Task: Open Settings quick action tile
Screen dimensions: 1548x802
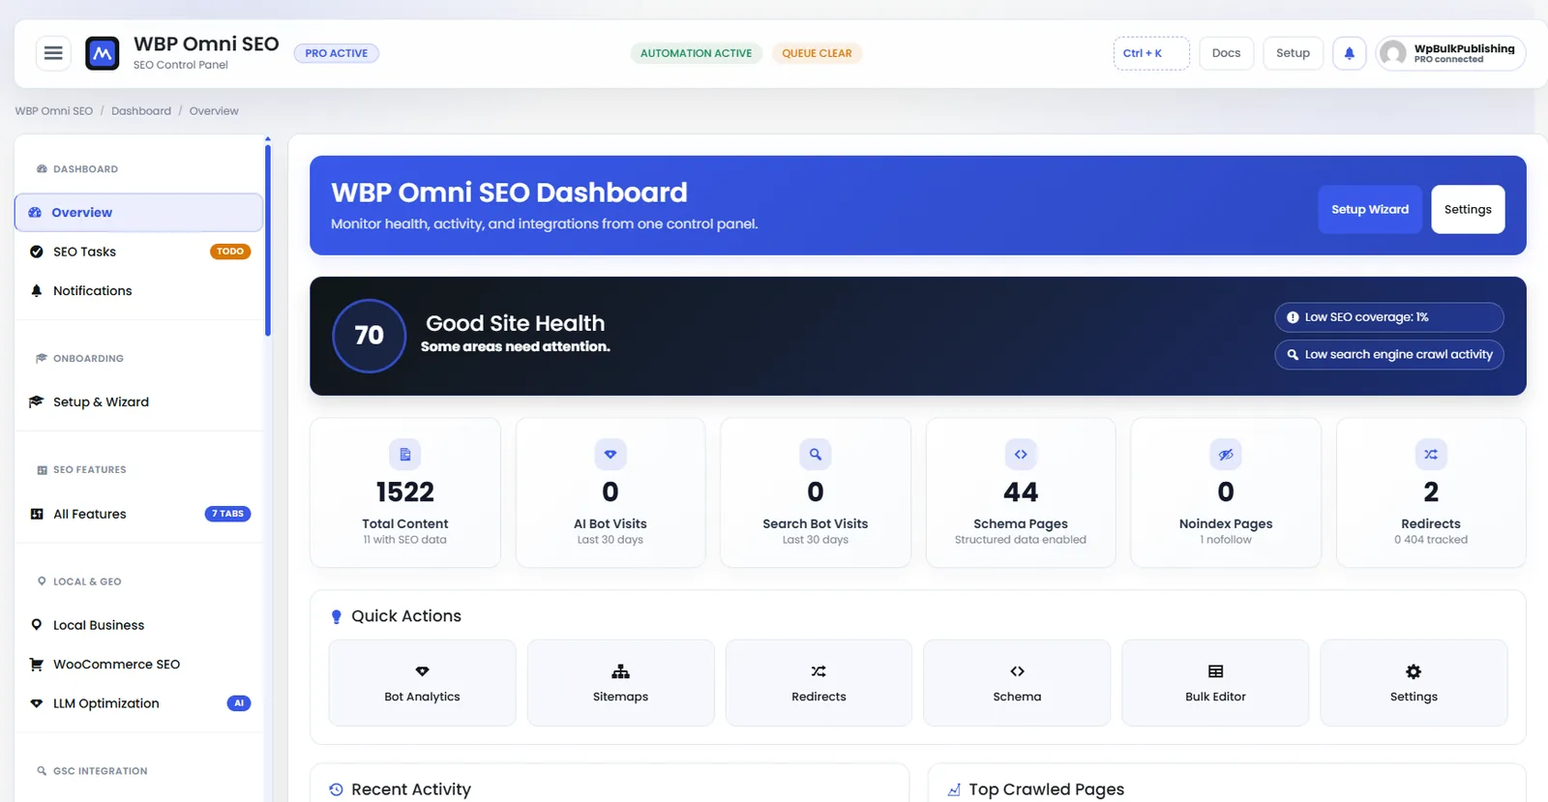Action: [x=1414, y=683]
